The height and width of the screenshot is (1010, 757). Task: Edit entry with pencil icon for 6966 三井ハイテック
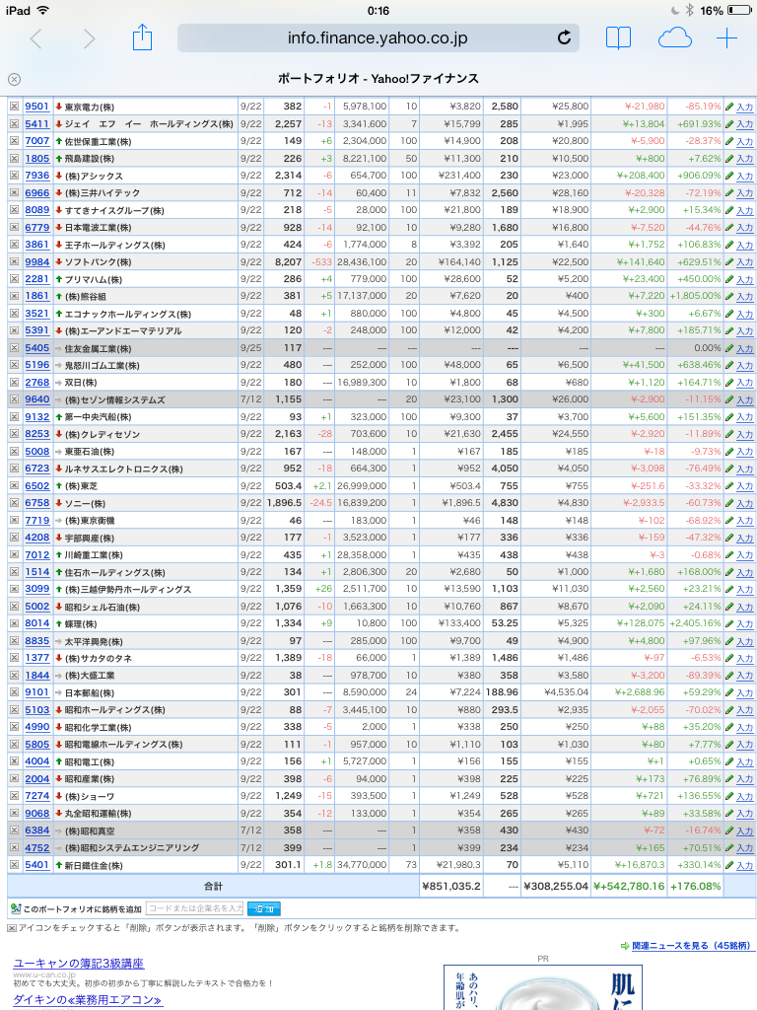(x=729, y=193)
